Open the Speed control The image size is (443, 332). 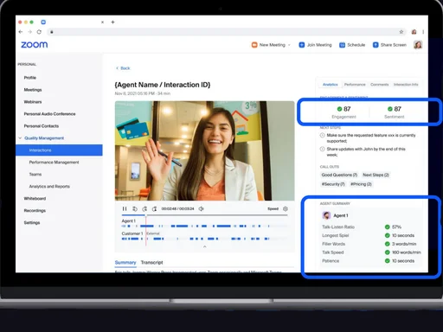tap(273, 208)
